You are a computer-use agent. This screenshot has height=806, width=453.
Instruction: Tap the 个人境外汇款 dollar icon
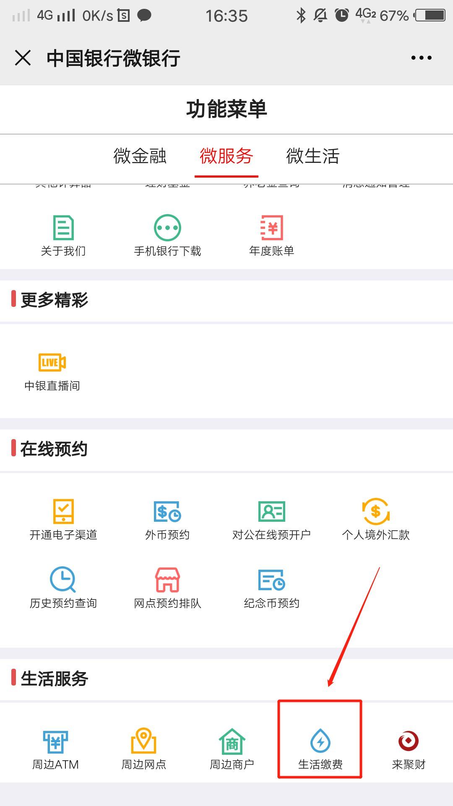click(376, 511)
